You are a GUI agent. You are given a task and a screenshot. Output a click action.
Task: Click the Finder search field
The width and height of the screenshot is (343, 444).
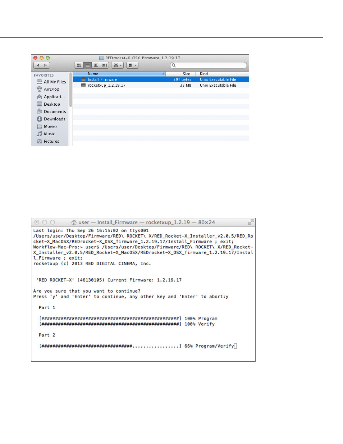(x=209, y=65)
